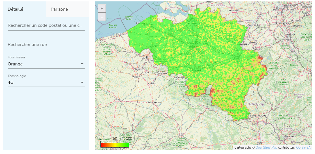Open the CC-BY-SA license link
315x154 pixels.
(303, 148)
